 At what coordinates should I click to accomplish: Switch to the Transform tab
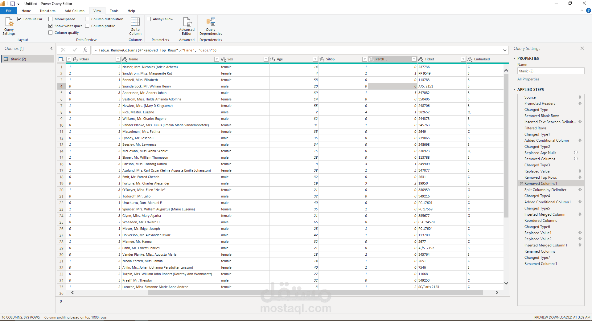(x=47, y=11)
